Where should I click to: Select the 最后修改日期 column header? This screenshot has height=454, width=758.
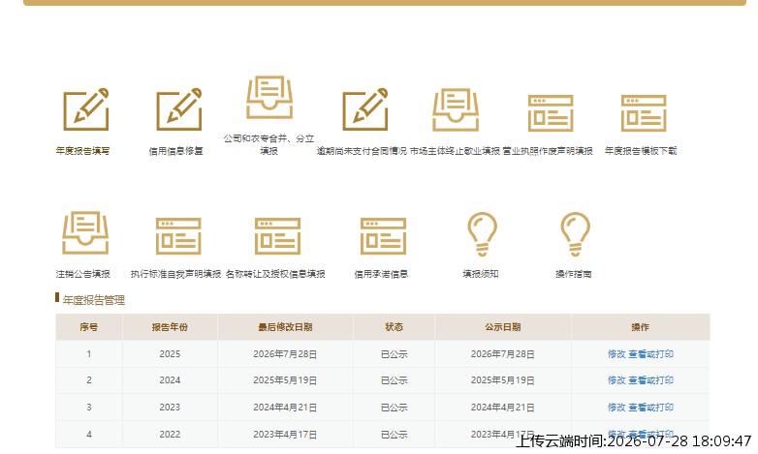[x=285, y=327]
